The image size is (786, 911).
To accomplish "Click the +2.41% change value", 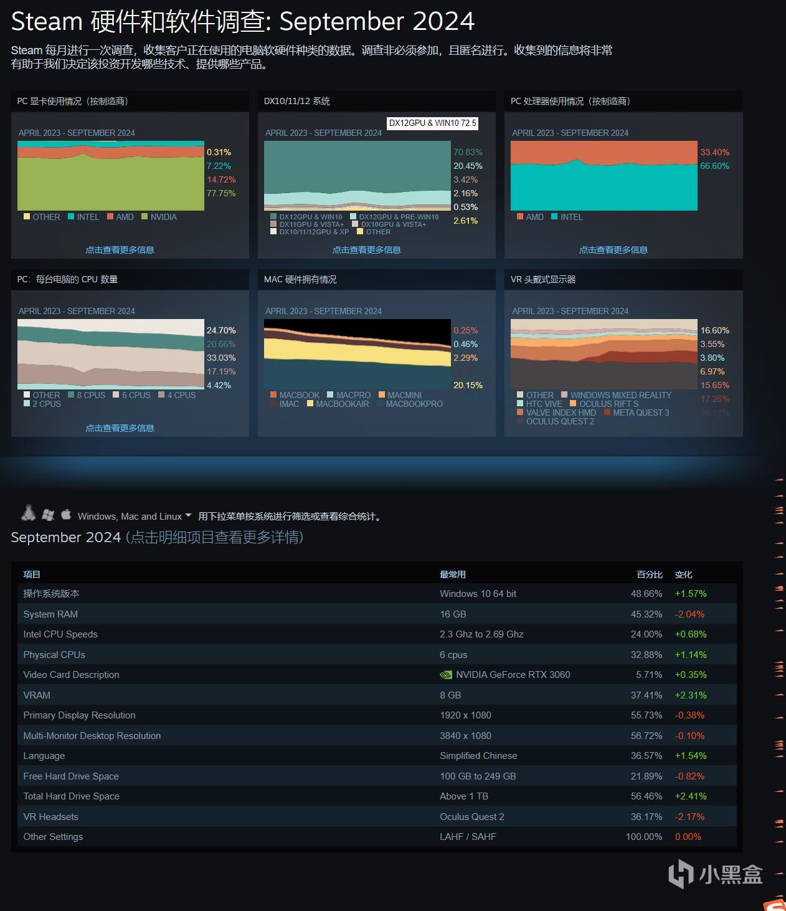I will (691, 796).
